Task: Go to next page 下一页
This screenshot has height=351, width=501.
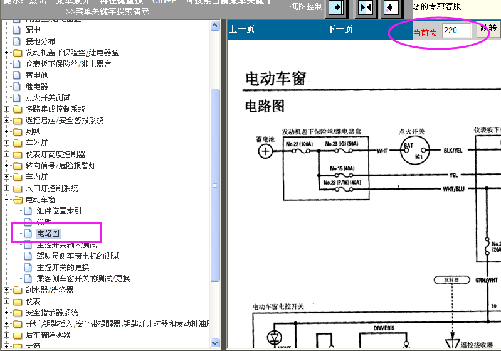Action: [340, 29]
